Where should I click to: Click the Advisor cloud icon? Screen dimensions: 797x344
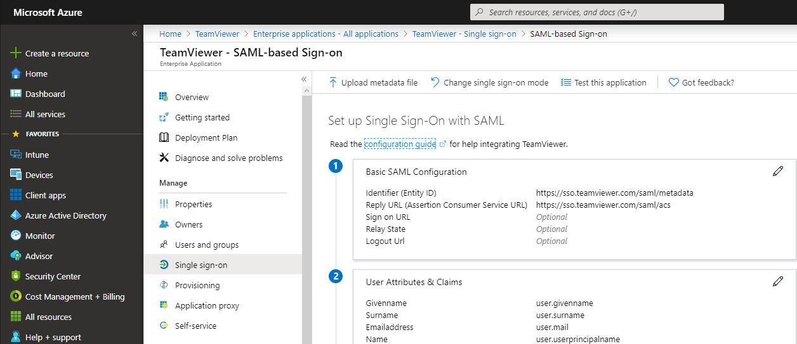[16, 256]
